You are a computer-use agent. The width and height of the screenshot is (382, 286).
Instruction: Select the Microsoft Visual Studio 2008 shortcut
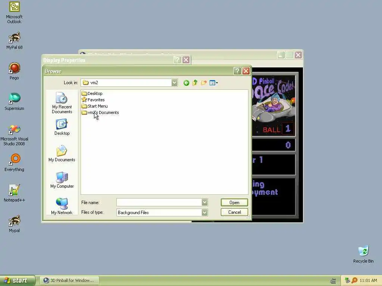point(14,135)
